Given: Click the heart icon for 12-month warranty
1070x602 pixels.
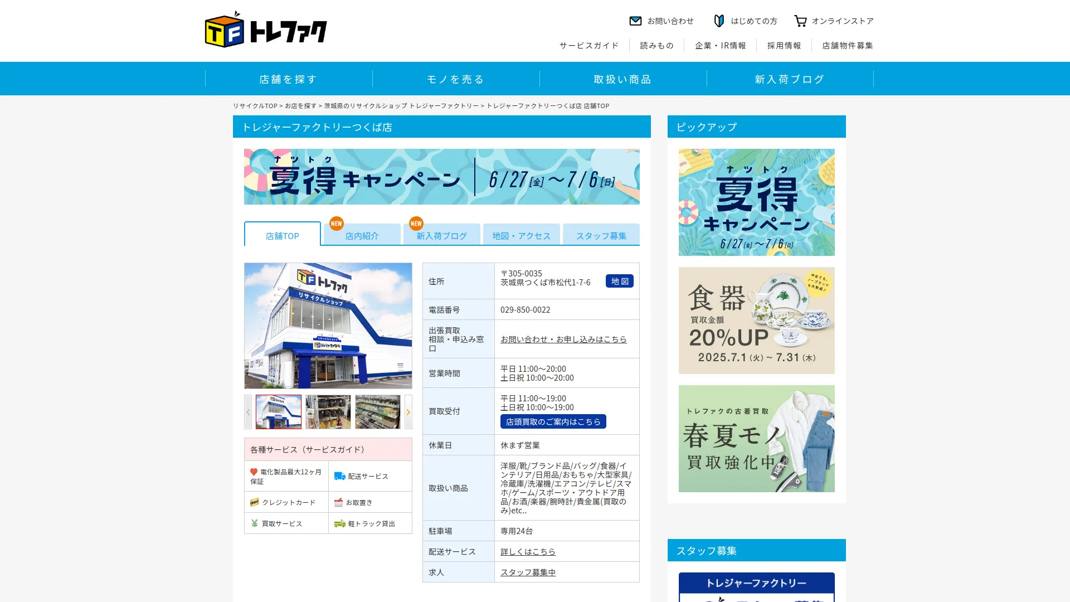Looking at the screenshot, I should tap(254, 472).
